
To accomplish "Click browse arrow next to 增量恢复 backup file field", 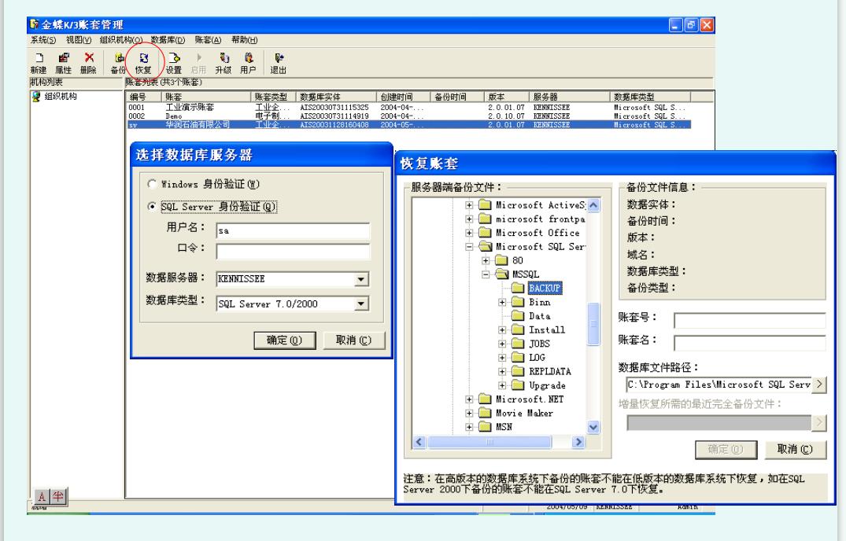I will coord(819,423).
